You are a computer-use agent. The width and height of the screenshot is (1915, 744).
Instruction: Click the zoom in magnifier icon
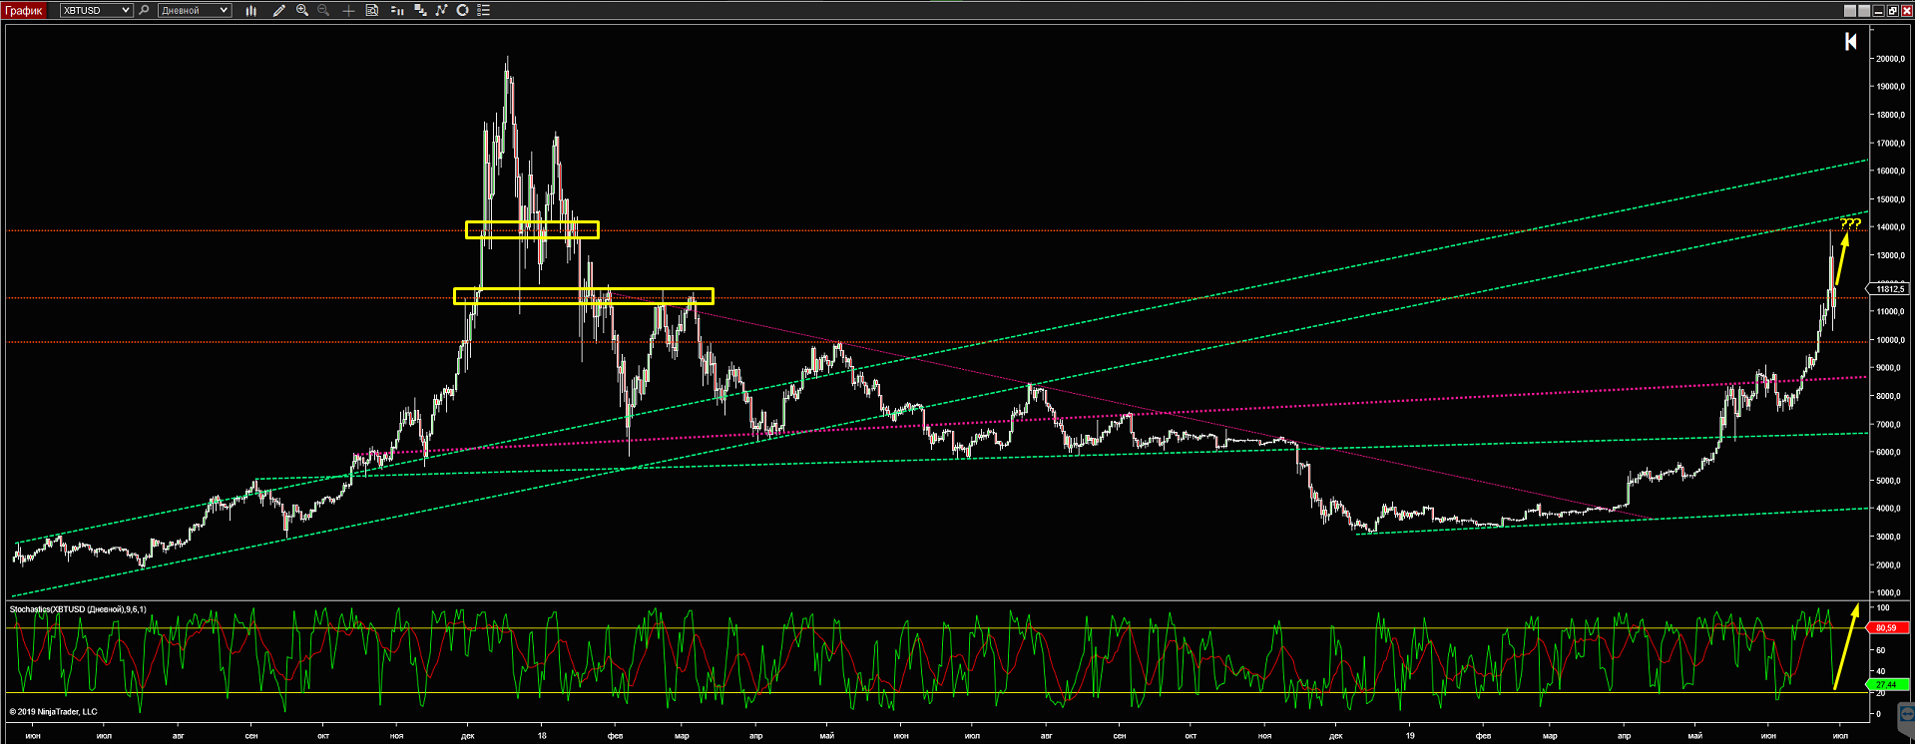click(x=302, y=10)
